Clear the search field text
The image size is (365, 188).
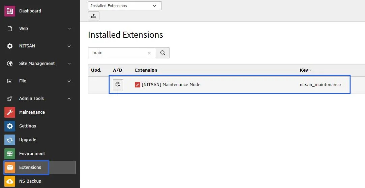[149, 53]
